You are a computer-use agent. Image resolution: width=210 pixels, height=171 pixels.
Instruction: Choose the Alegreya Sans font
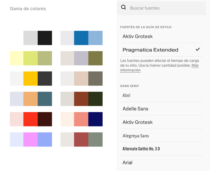point(162,136)
